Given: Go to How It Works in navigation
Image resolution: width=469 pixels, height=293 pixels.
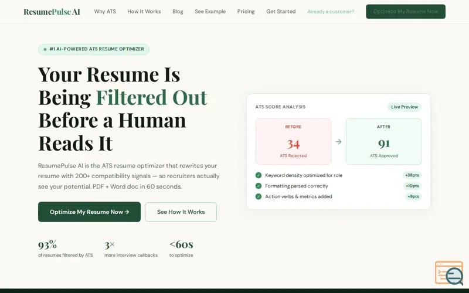Looking at the screenshot, I should click(144, 11).
